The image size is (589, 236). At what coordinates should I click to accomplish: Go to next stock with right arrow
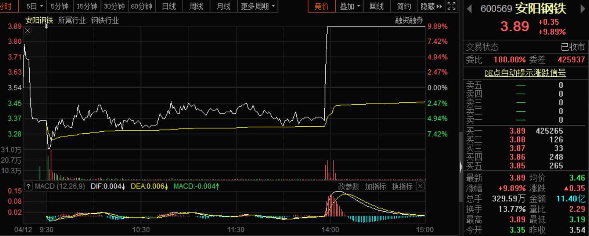click(583, 8)
